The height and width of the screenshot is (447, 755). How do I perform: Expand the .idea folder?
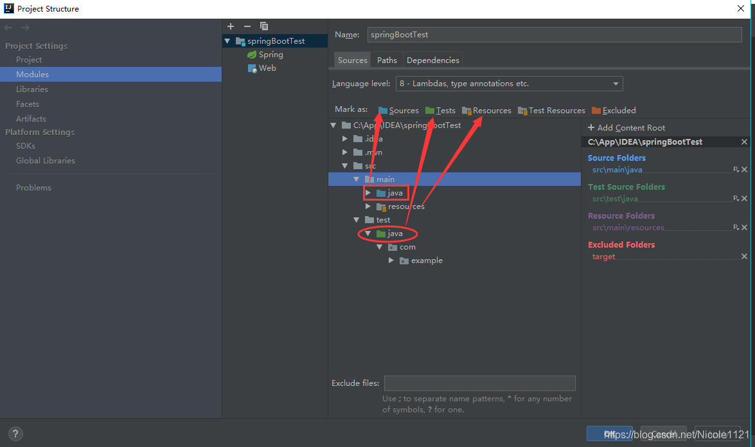click(x=345, y=139)
